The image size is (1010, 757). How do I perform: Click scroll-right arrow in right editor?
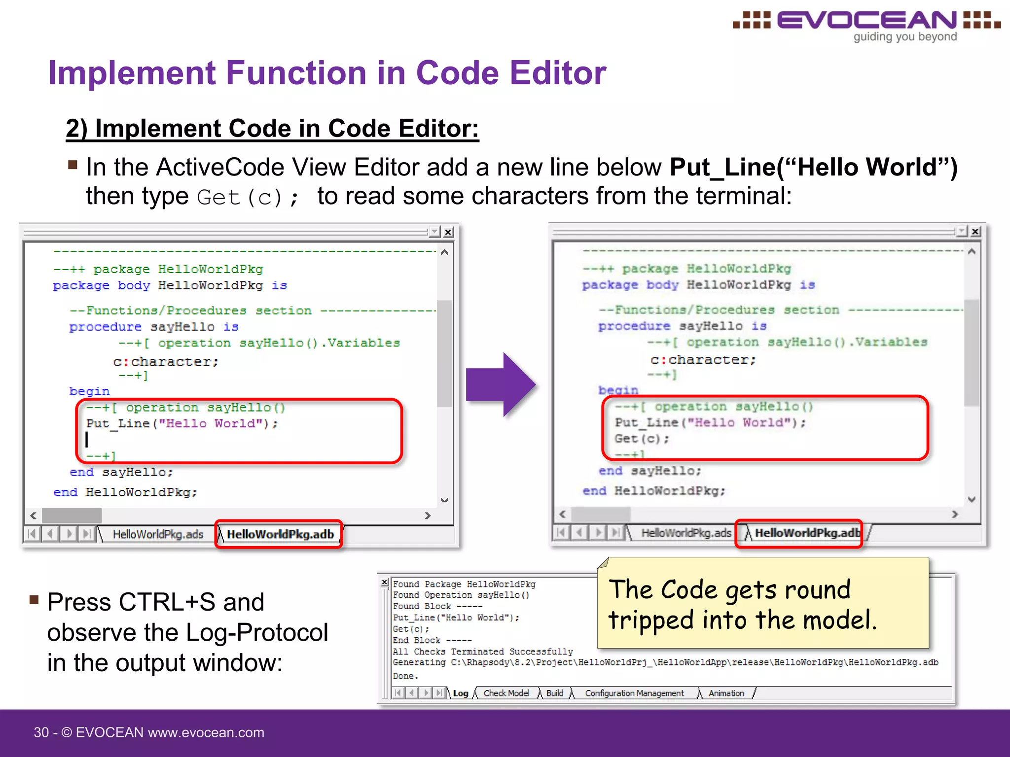point(955,515)
